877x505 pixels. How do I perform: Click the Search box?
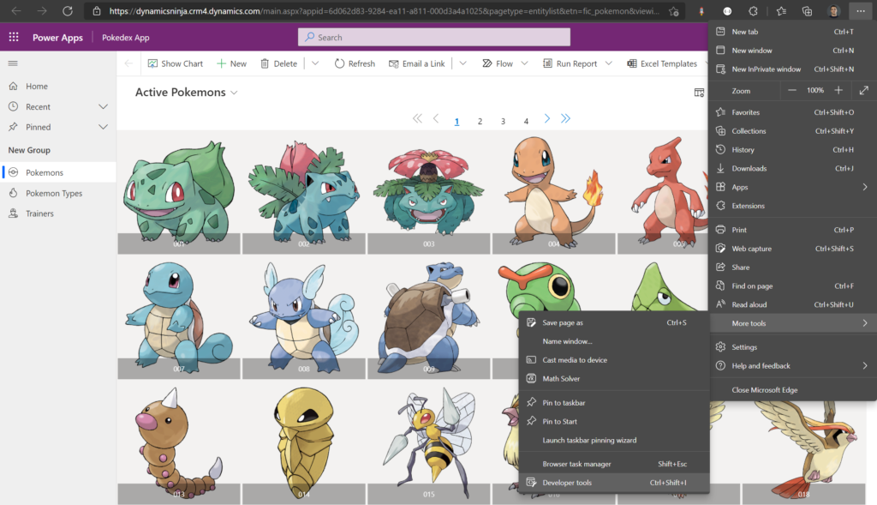(434, 37)
